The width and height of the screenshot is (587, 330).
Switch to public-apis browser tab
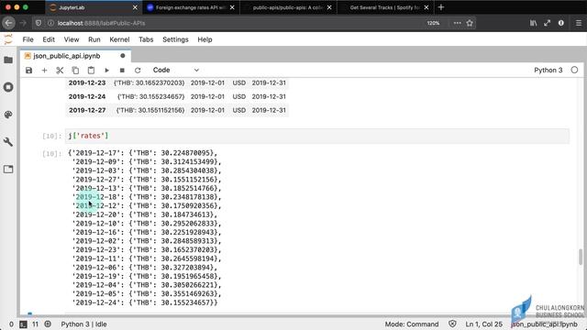[287, 7]
